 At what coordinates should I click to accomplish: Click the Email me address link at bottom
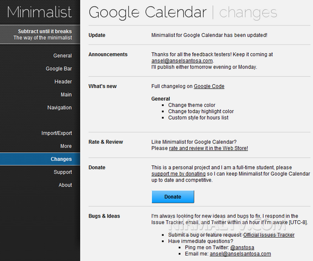241,254
